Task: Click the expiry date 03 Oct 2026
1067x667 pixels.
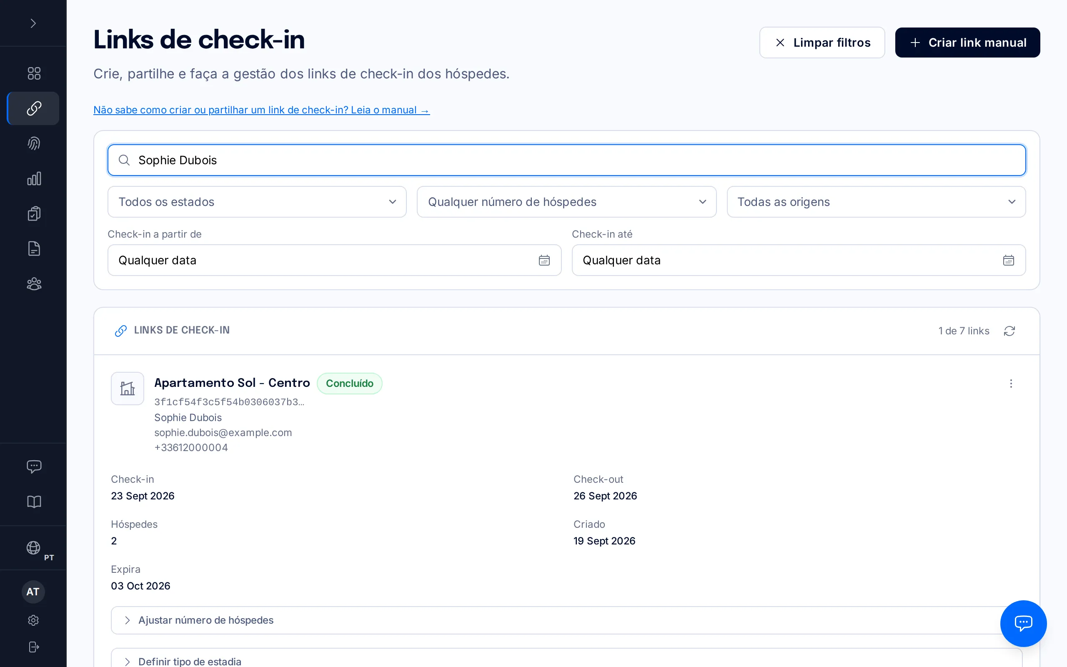Action: 140,586
